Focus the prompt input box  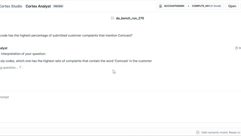pyautogui.click(x=120, y=107)
